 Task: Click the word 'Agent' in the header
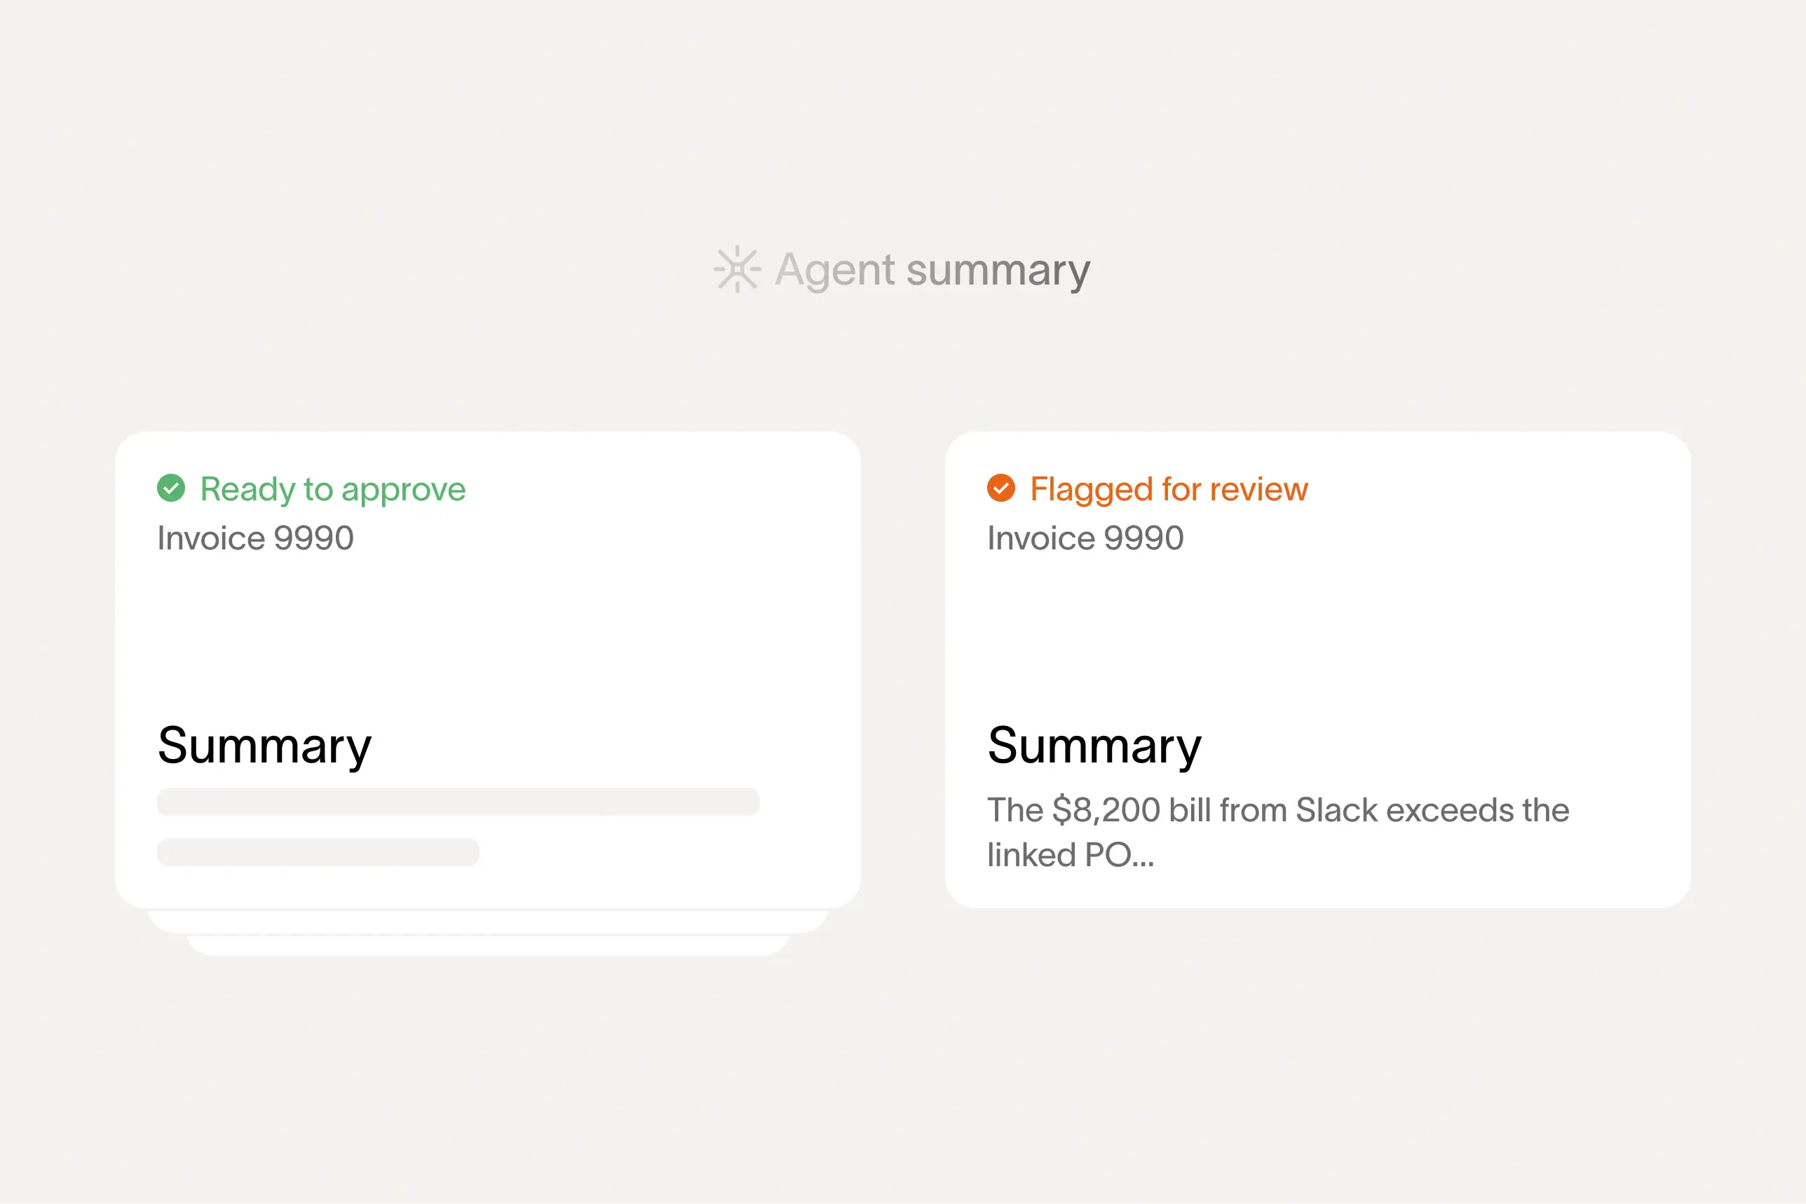834,270
